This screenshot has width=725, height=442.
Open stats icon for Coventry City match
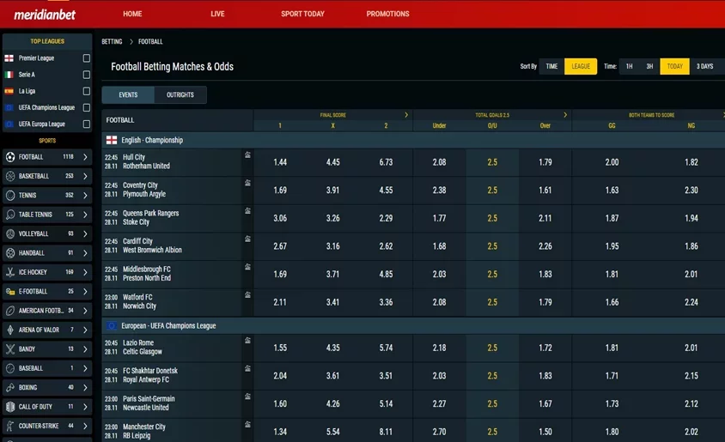click(248, 183)
